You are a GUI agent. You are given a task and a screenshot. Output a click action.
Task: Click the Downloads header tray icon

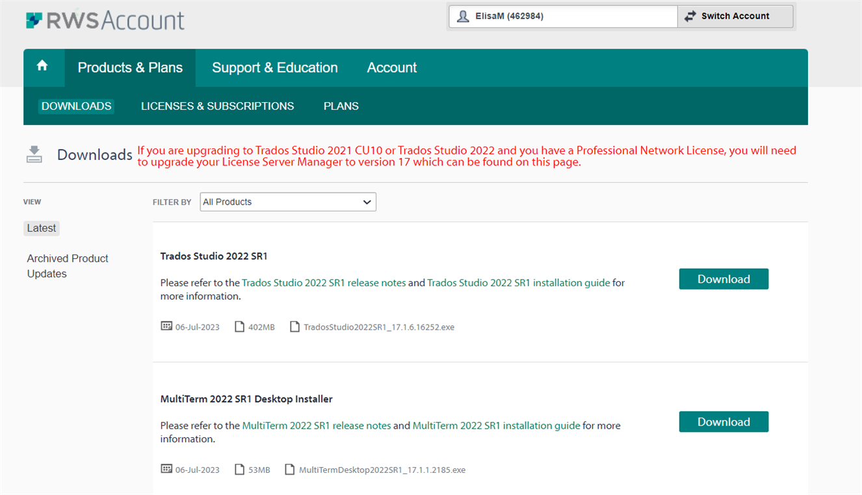click(x=34, y=154)
